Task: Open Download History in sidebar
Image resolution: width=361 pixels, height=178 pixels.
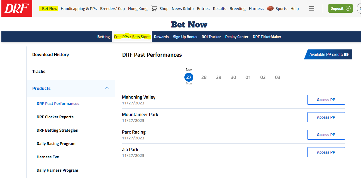Action: click(71, 54)
